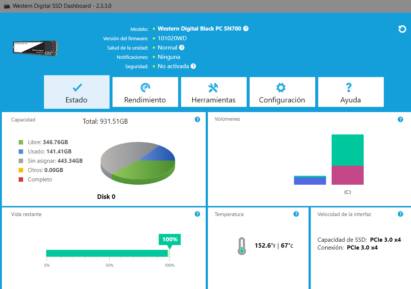Click the capacity pie chart for Disk 0

pos(138,163)
